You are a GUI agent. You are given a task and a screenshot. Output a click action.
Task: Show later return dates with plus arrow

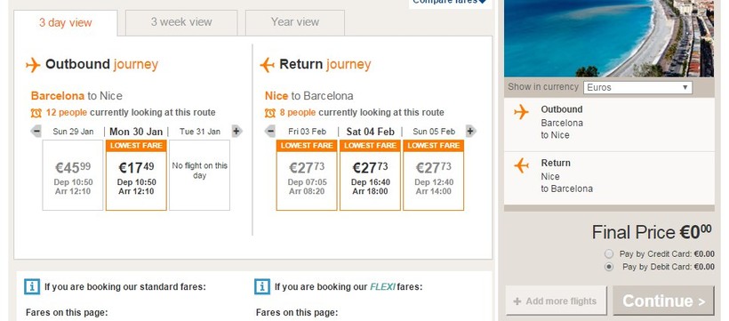[x=470, y=132]
